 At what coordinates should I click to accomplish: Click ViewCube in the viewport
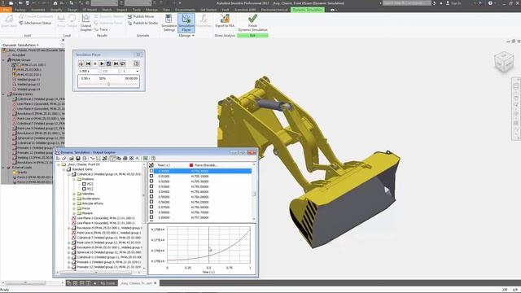pos(504,62)
